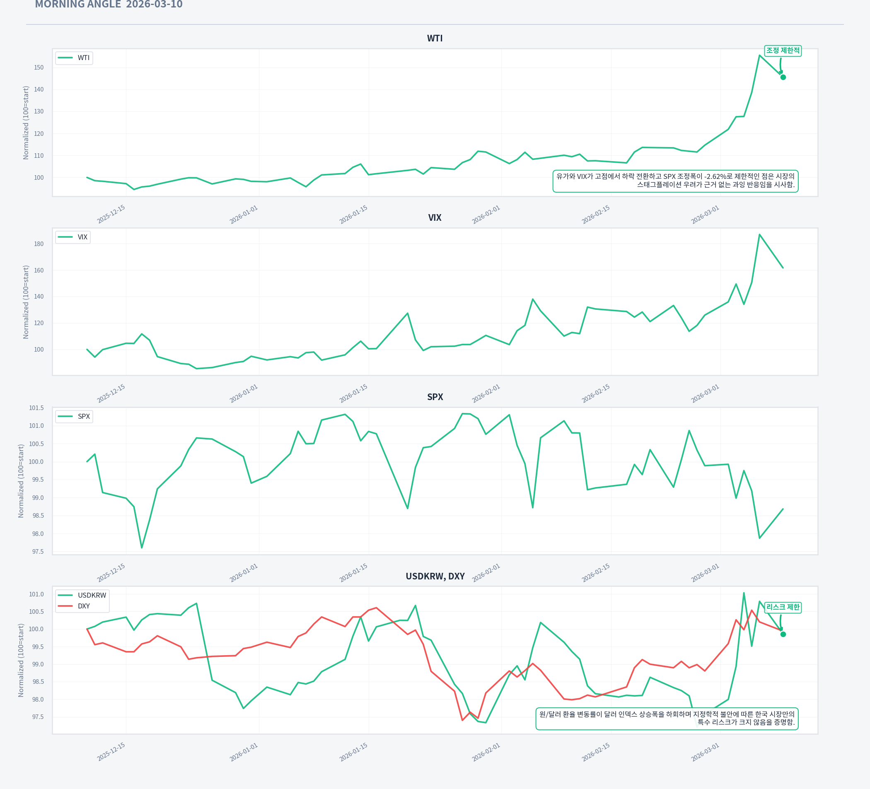The height and width of the screenshot is (789, 870).
Task: Click the green marker dot on WTI chart
Action: pos(783,77)
